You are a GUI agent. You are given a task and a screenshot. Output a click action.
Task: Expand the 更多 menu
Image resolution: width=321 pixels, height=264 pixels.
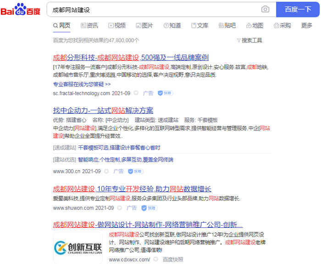pyautogui.click(x=306, y=26)
